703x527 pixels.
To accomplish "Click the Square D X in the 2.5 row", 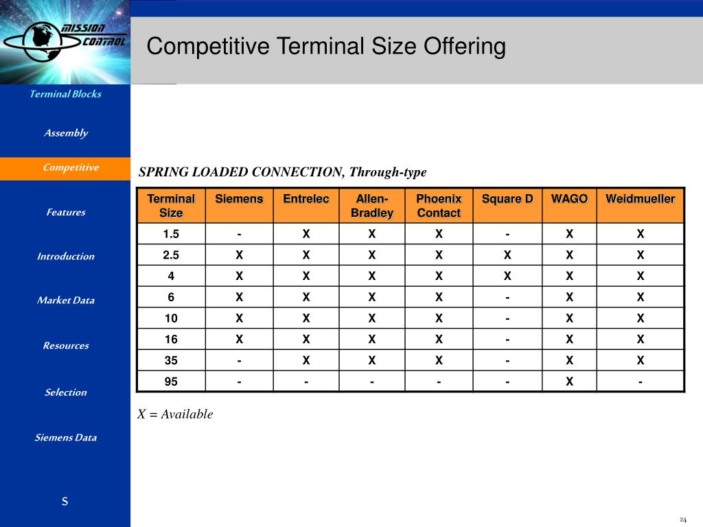I will click(x=507, y=255).
